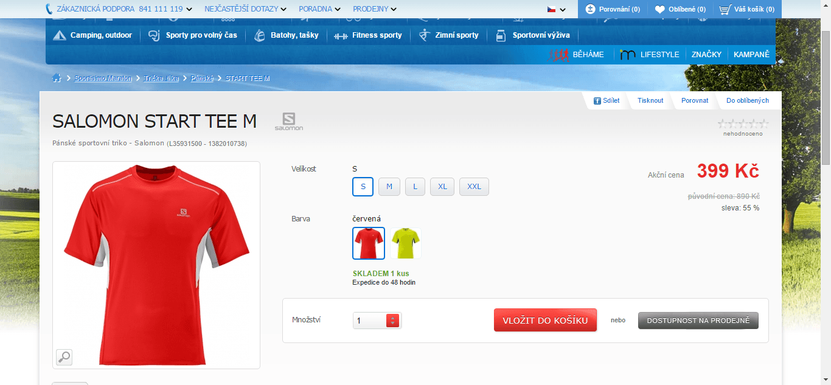Click the Expedice do 48 hodin text
The image size is (831, 385).
pyautogui.click(x=384, y=282)
